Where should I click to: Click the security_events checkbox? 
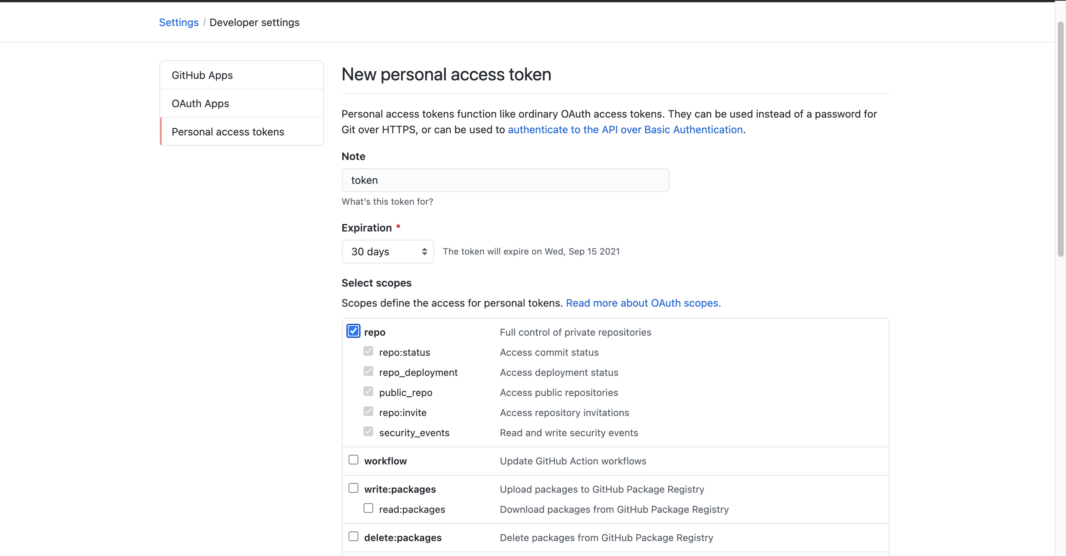click(x=368, y=432)
